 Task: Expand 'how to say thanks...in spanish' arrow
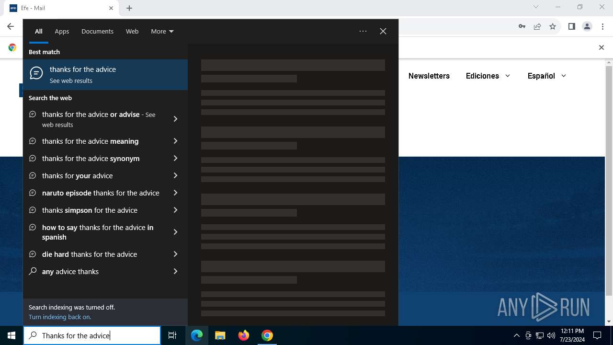tap(175, 232)
